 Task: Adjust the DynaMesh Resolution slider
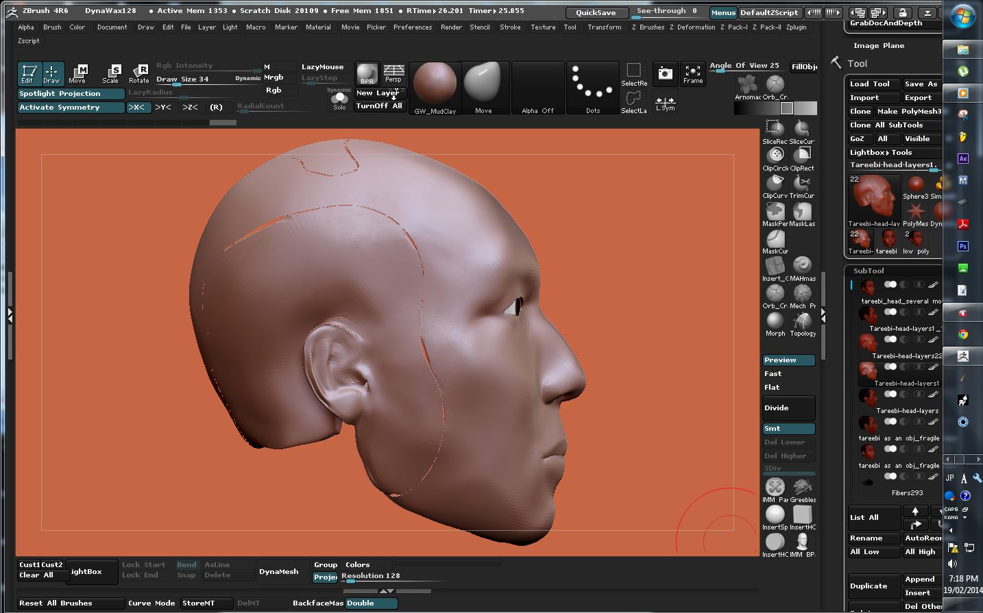pos(394,577)
